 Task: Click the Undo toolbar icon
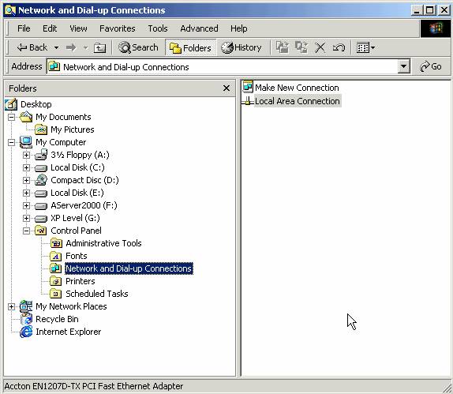[x=339, y=47]
